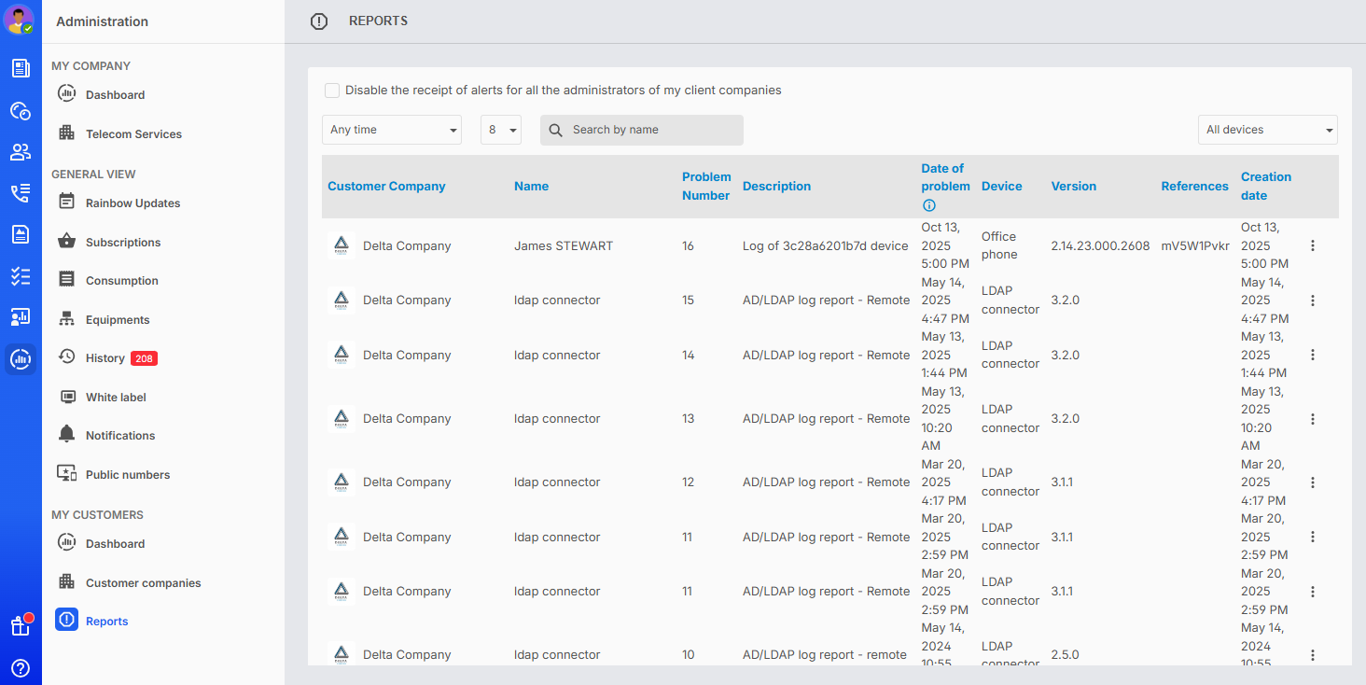Click the gift icon with red notification dot
Image resolution: width=1366 pixels, height=685 pixels.
point(21,626)
